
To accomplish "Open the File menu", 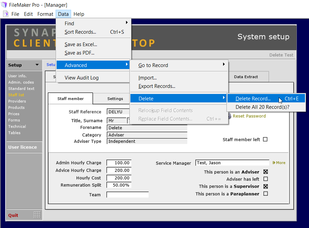I will pos(15,14).
